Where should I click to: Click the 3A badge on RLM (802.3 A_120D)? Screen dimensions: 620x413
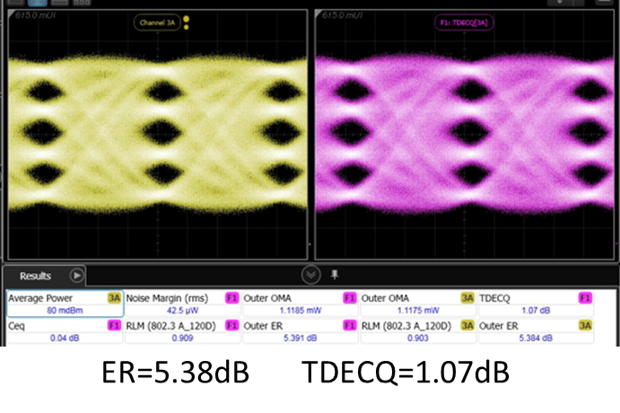[x=467, y=326]
